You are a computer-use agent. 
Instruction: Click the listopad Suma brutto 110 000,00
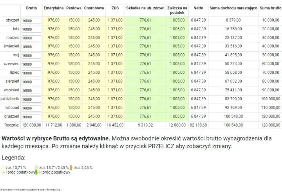pos(271,108)
